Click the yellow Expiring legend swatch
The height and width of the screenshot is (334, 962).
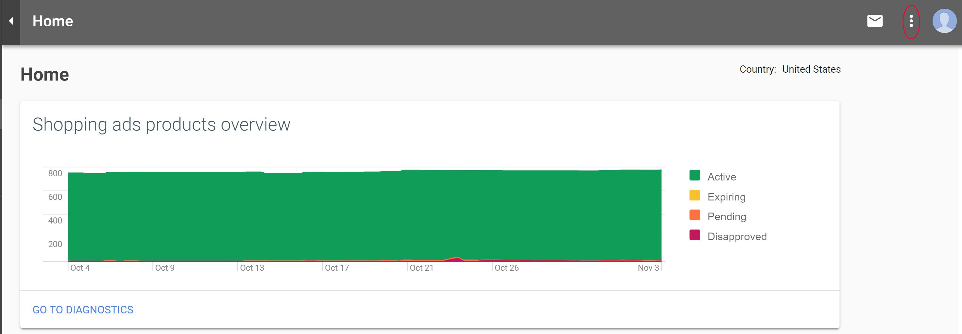pyautogui.click(x=695, y=196)
